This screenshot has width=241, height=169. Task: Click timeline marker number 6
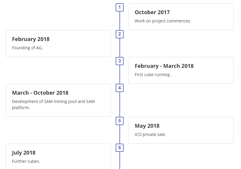tap(119, 148)
